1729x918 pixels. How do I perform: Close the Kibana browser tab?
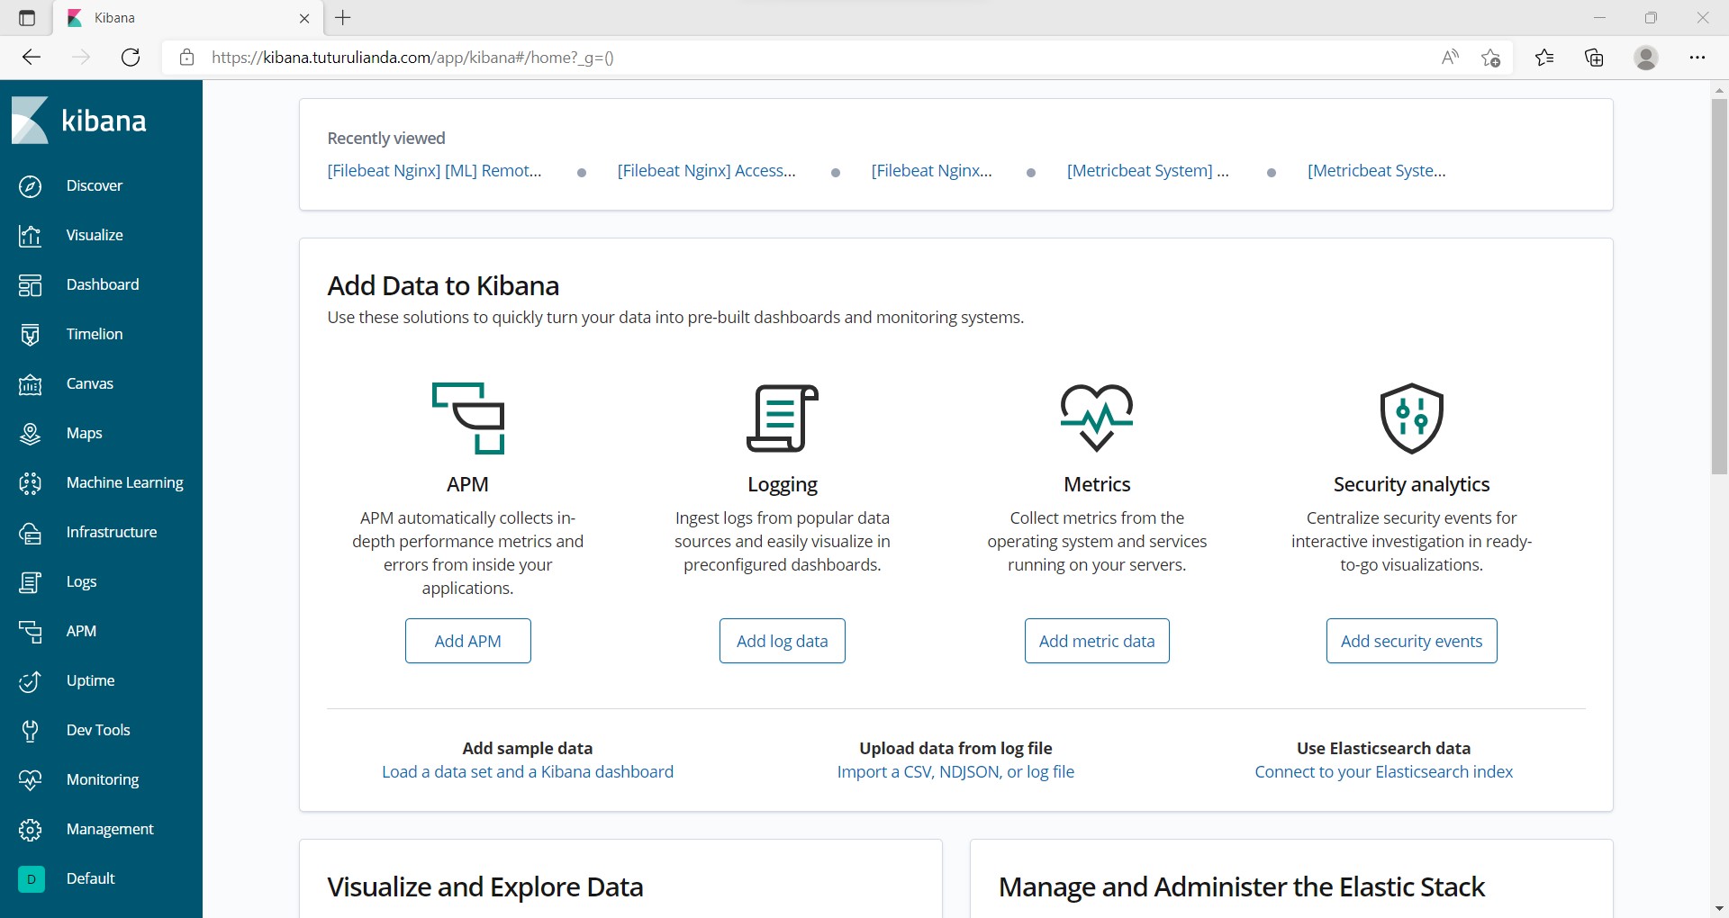pyautogui.click(x=304, y=18)
